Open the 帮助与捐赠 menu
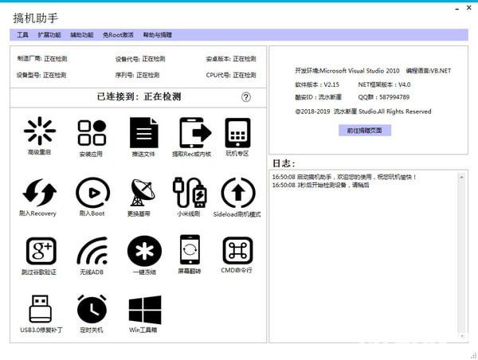Viewport: 478px width, 360px height. pos(158,35)
